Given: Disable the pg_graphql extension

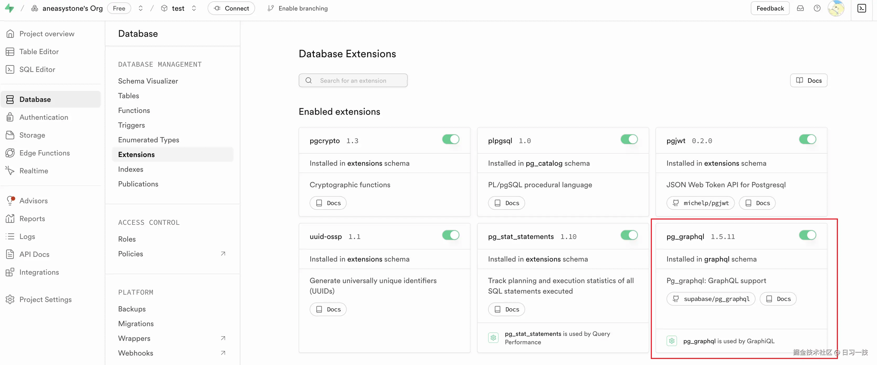Looking at the screenshot, I should [808, 235].
